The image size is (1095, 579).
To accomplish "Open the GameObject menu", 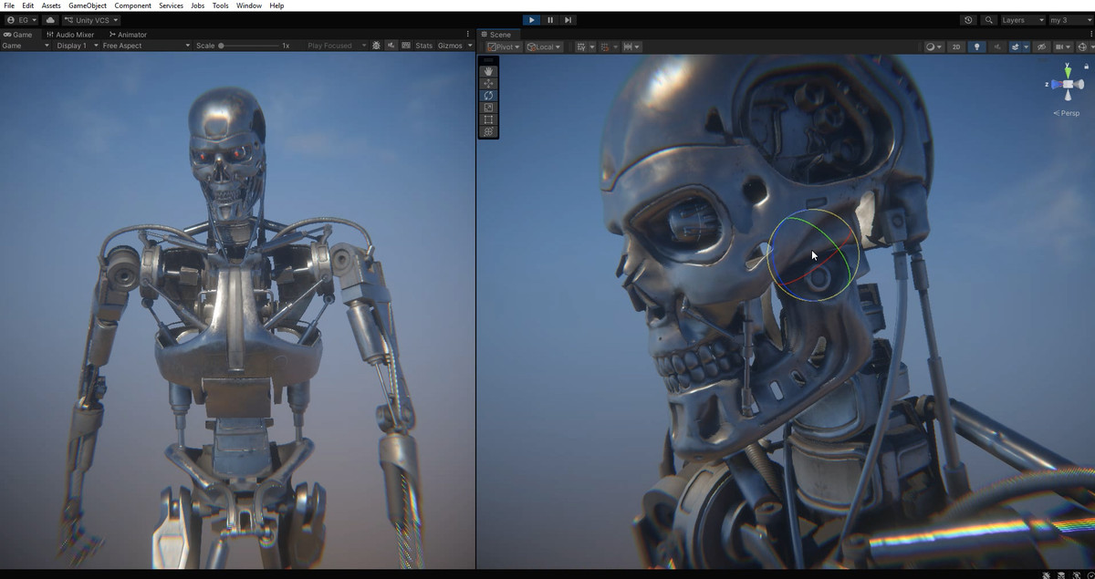I will click(x=88, y=5).
